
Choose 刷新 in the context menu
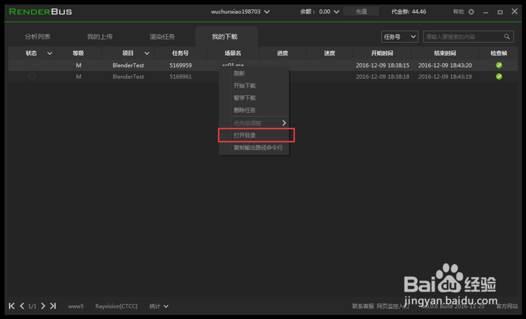(239, 74)
